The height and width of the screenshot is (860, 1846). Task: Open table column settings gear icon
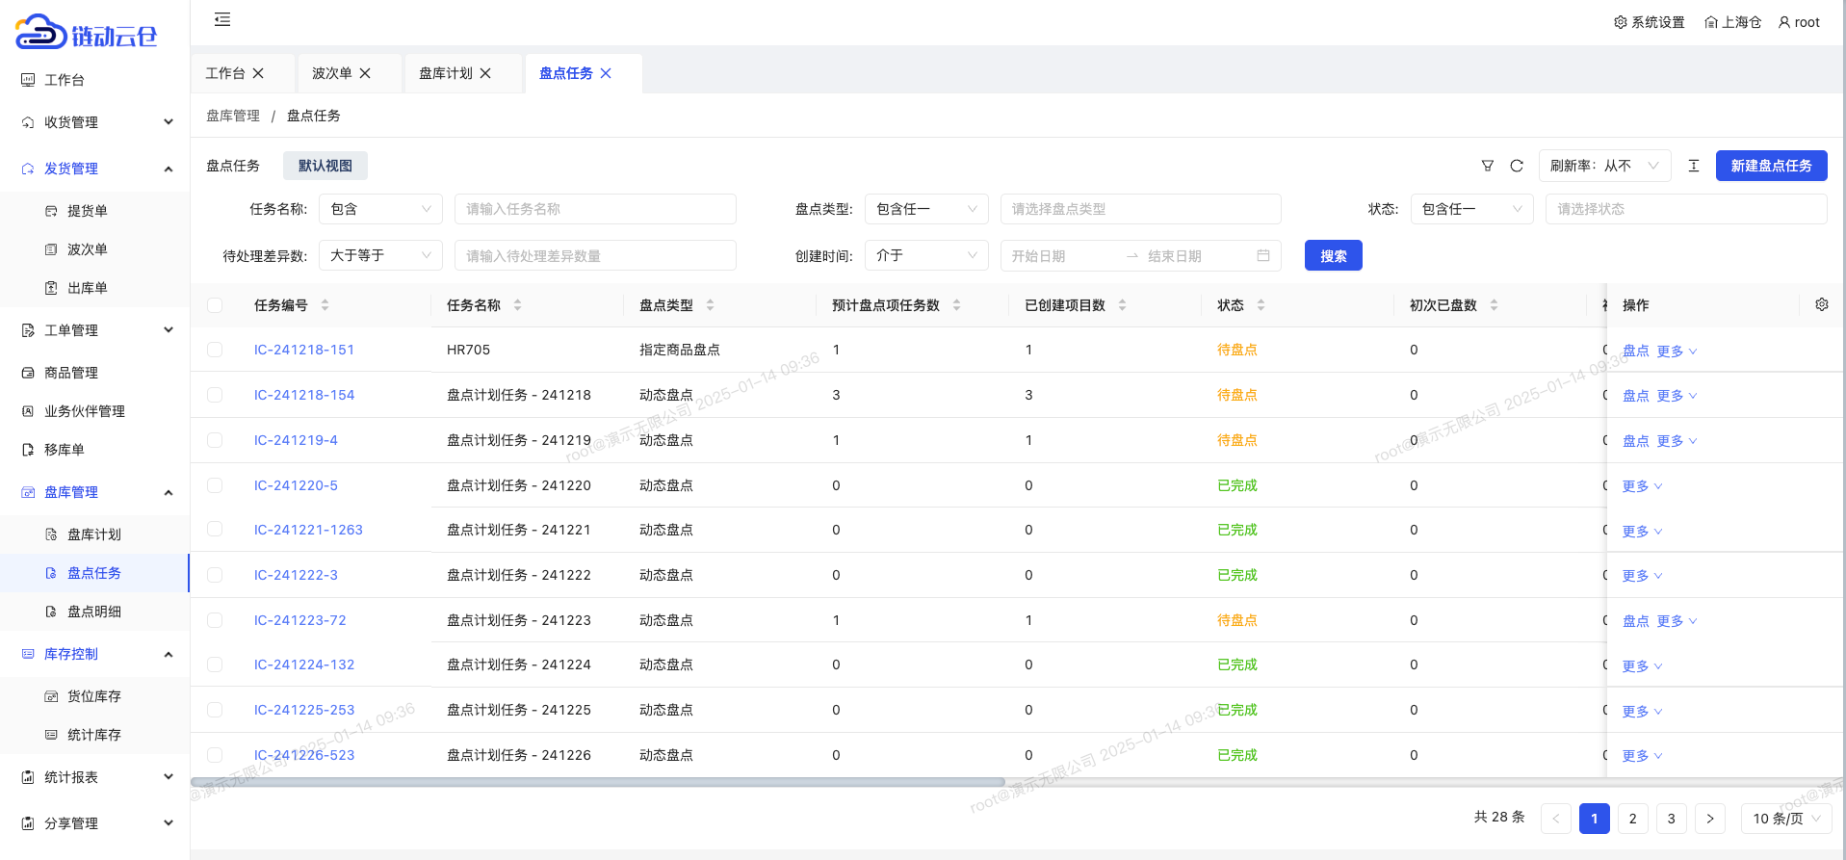(x=1821, y=304)
